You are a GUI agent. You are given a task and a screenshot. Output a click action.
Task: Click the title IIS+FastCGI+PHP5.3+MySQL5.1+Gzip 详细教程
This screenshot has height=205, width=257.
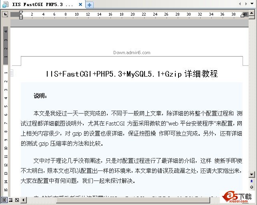(132, 74)
